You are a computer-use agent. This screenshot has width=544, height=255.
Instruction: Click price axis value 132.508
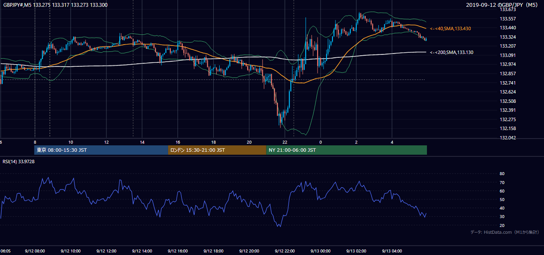pos(507,101)
